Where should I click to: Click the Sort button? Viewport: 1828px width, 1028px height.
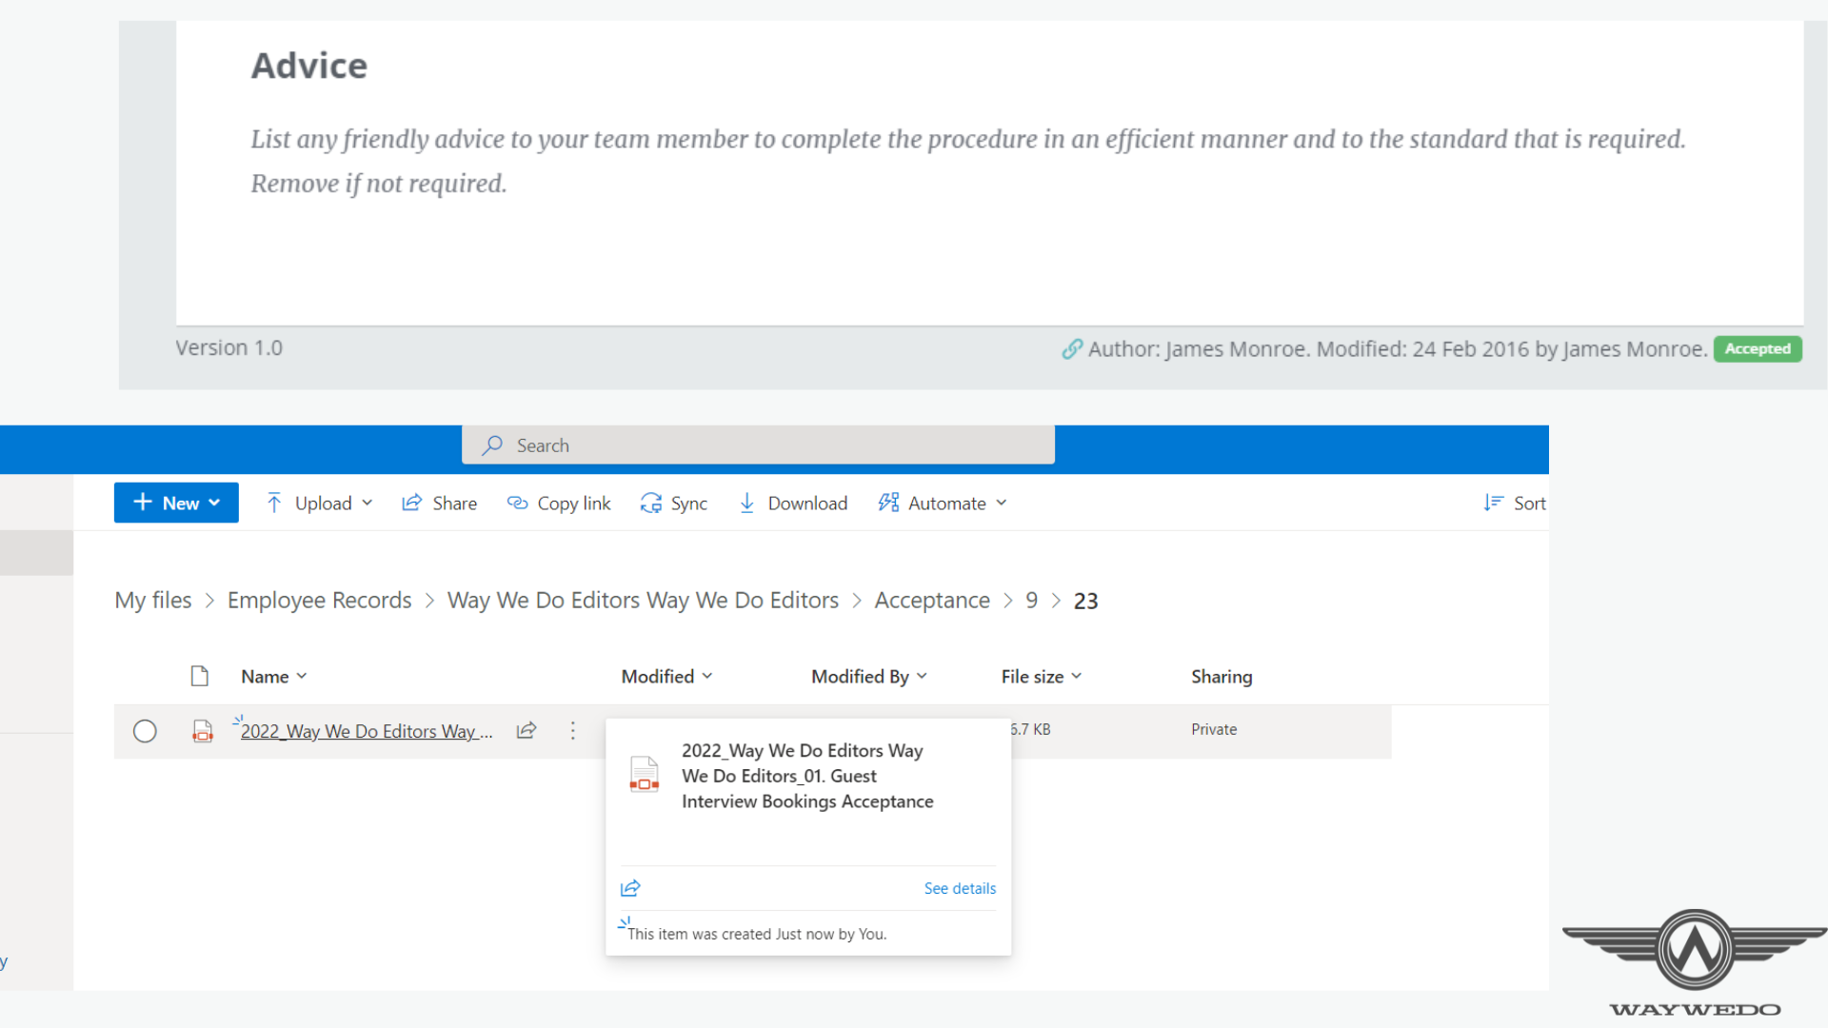coord(1515,503)
